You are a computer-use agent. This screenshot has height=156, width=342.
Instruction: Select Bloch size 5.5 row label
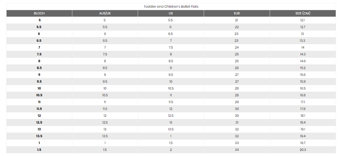(39, 27)
